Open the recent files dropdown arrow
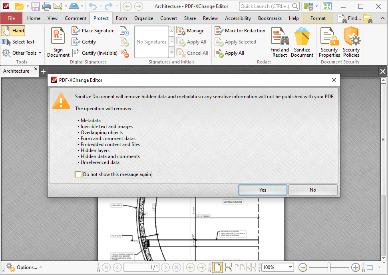This screenshot has height=275, width=388. (x=28, y=6)
